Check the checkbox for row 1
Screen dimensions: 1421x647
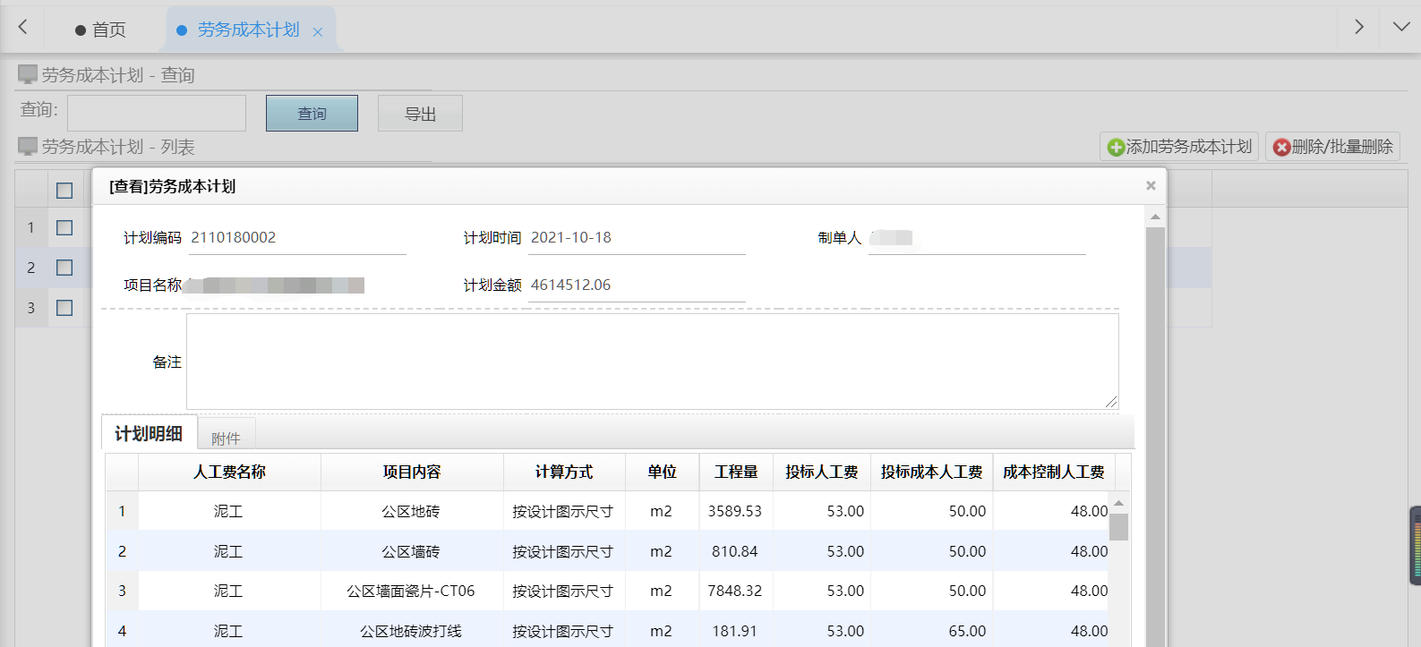tap(64, 227)
